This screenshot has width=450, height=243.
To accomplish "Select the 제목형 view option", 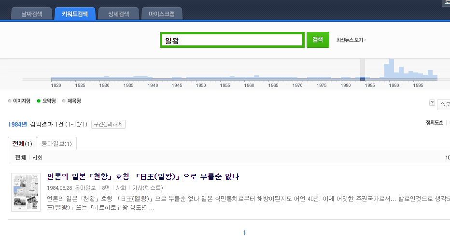I will click(73, 101).
